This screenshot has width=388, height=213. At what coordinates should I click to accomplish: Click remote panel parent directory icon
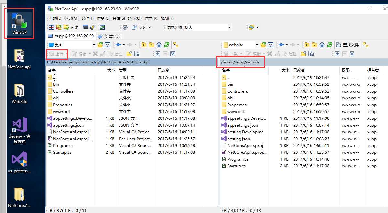click(307, 45)
